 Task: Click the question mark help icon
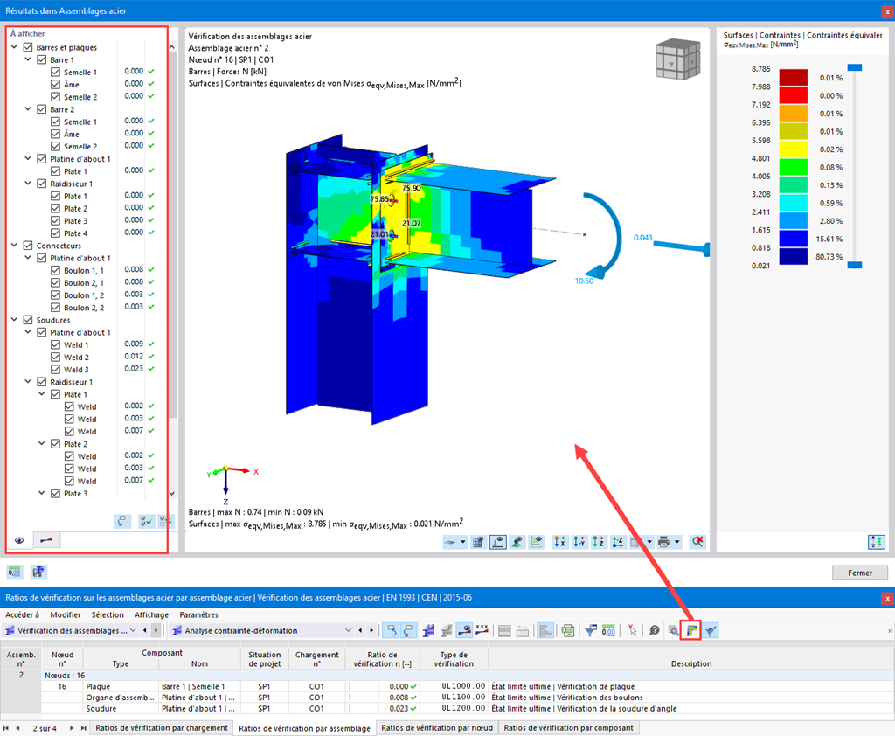[x=654, y=631]
